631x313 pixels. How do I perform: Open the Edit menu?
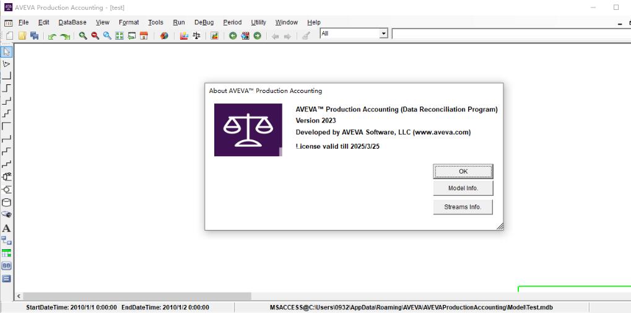44,22
